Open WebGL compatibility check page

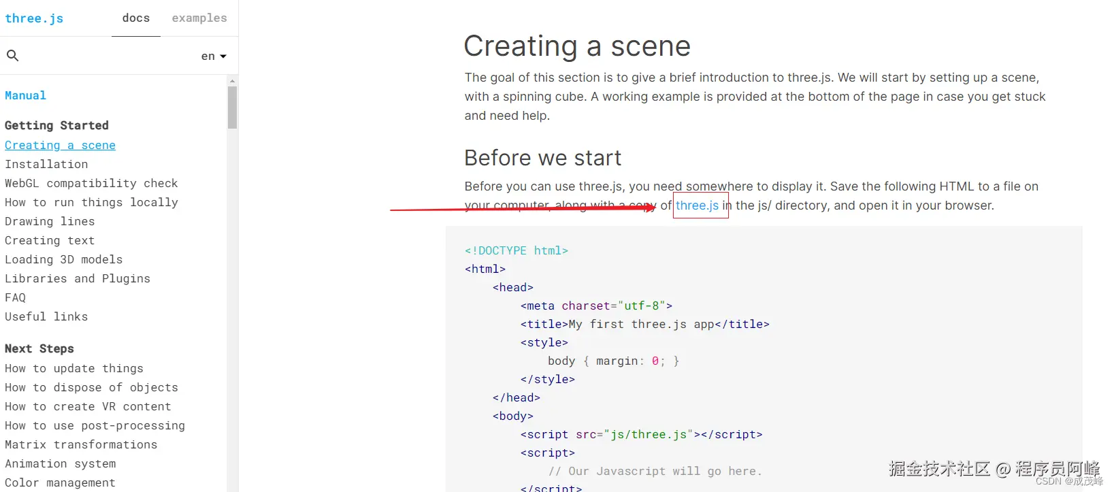[91, 184]
